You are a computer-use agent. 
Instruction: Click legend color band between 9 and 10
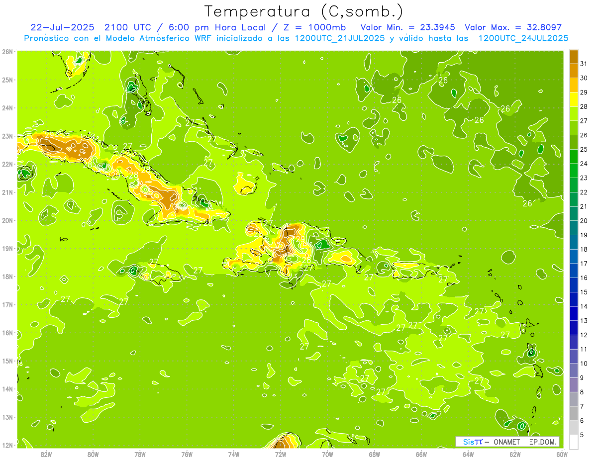(x=574, y=370)
